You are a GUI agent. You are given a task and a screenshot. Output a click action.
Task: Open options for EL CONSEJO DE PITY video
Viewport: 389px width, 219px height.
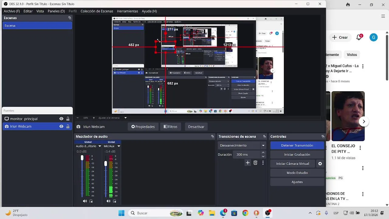[x=360, y=148]
